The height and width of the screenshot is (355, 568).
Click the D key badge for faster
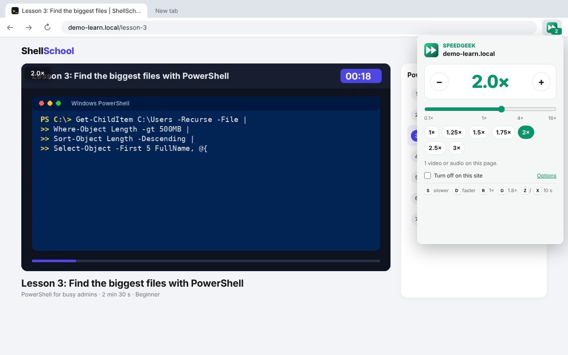coord(457,190)
